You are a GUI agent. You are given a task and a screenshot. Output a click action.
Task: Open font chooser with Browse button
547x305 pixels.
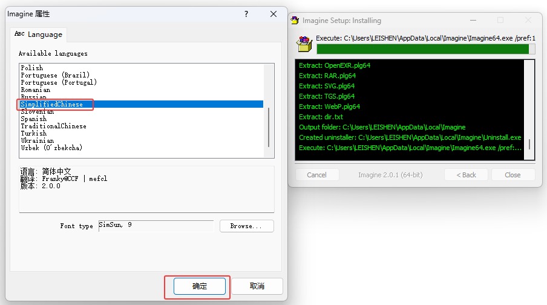(x=246, y=226)
